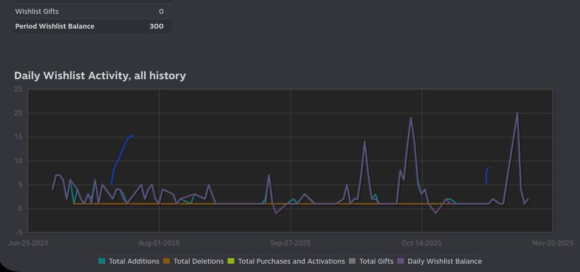Click the Daily Wishlist Activity chart title
Image resolution: width=580 pixels, height=272 pixels.
tap(100, 76)
